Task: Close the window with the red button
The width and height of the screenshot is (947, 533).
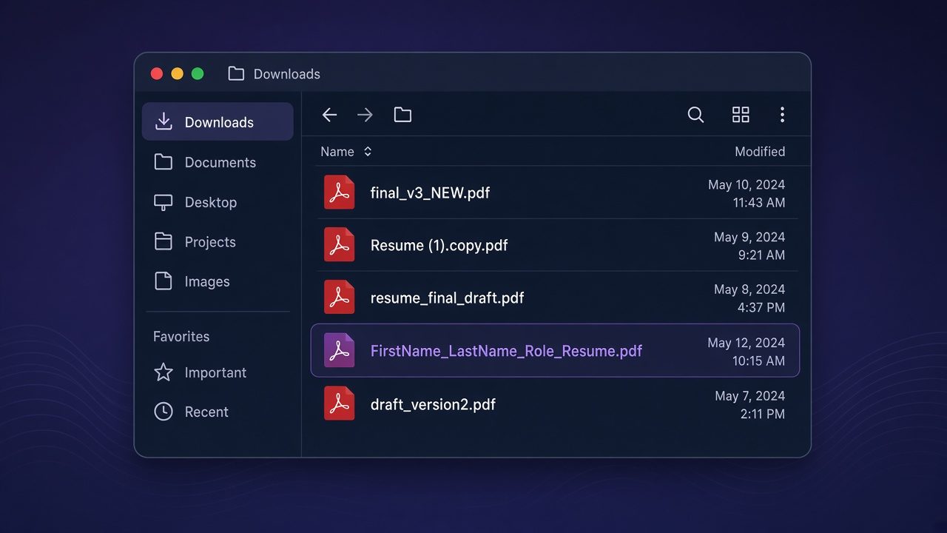Action: 157,73
